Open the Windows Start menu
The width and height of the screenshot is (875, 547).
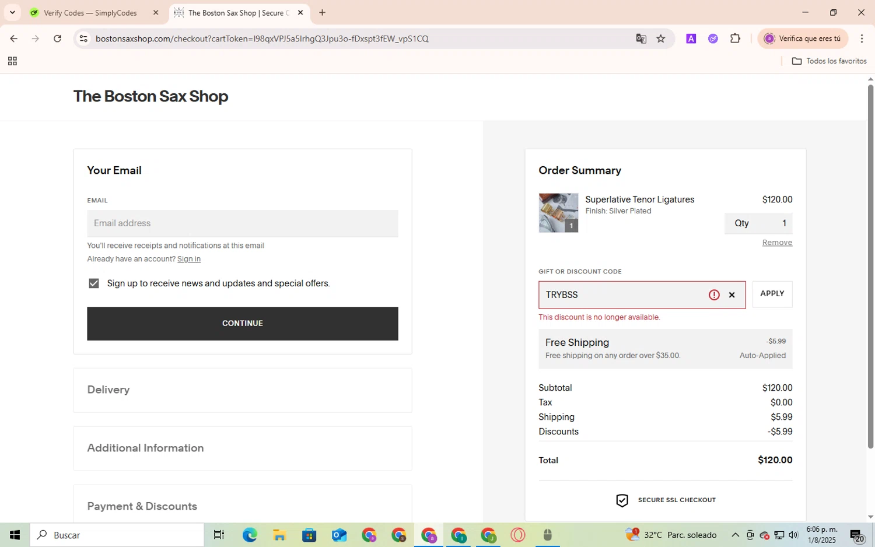pyautogui.click(x=15, y=535)
